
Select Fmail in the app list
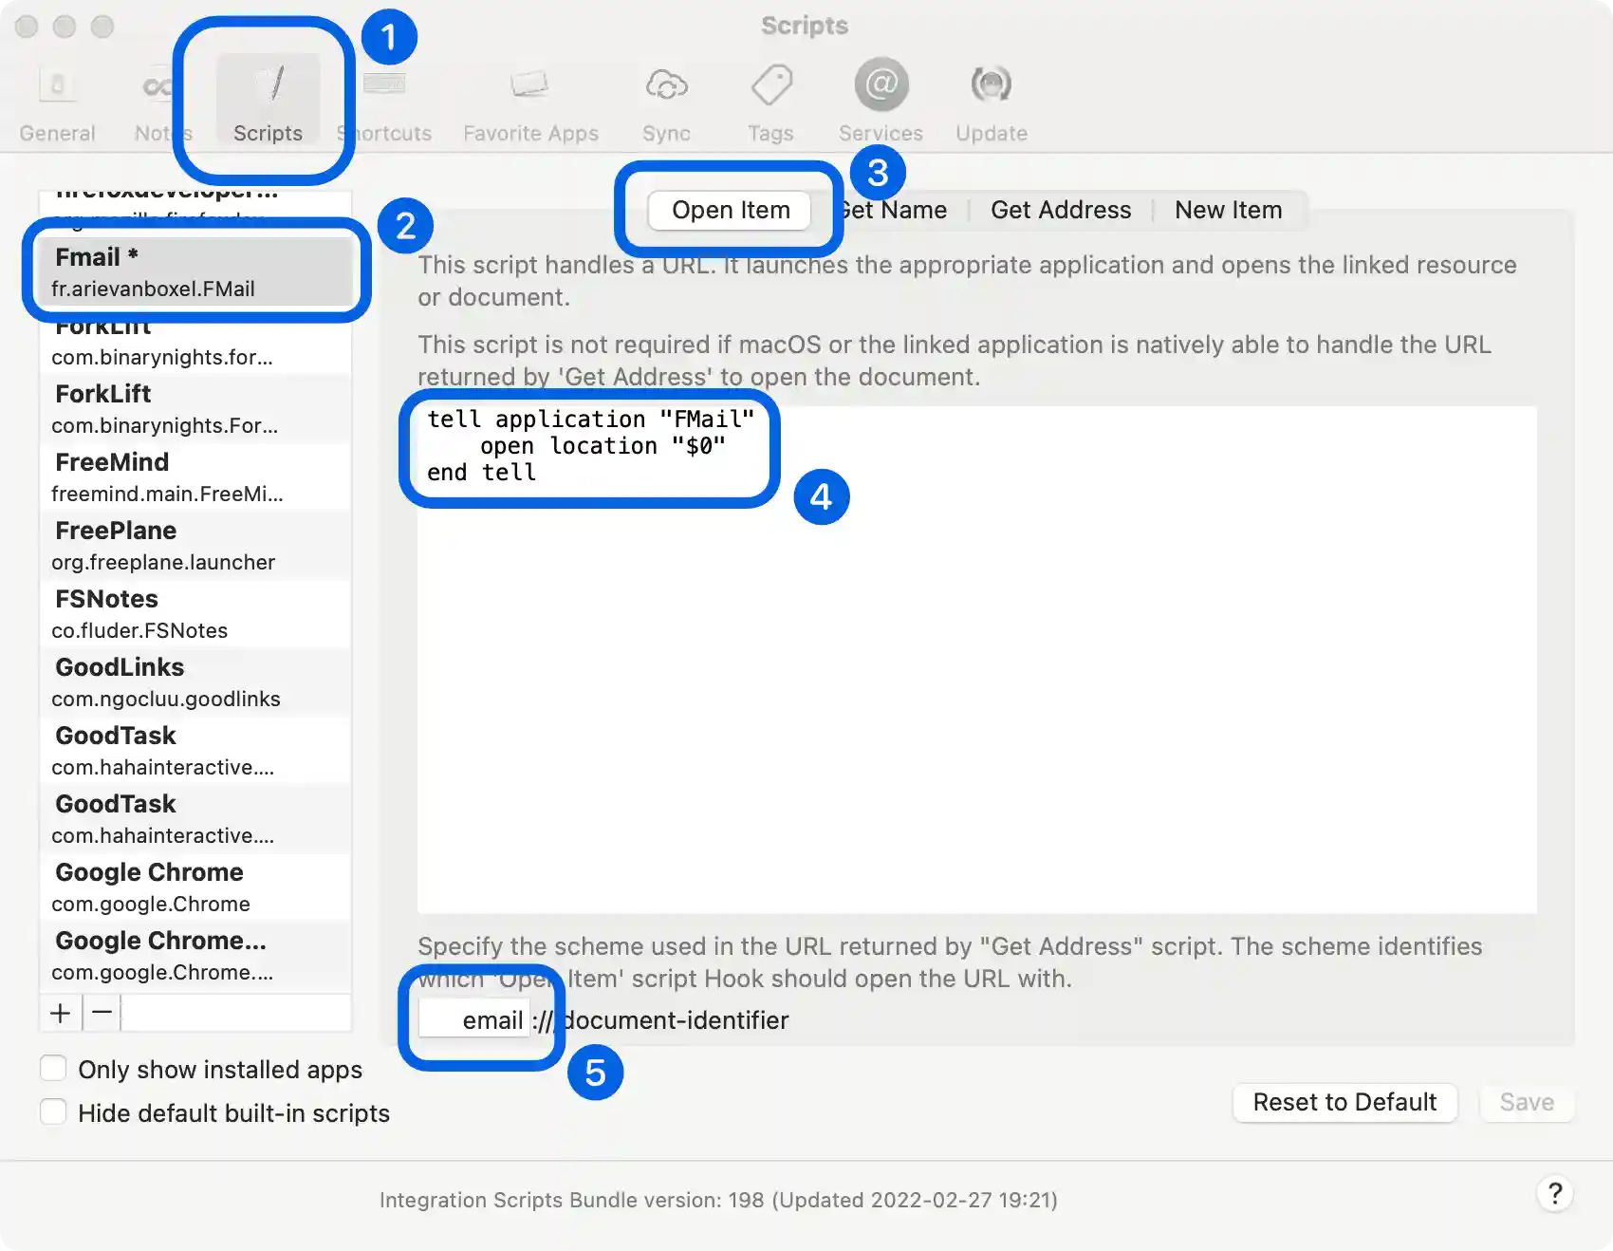195,271
